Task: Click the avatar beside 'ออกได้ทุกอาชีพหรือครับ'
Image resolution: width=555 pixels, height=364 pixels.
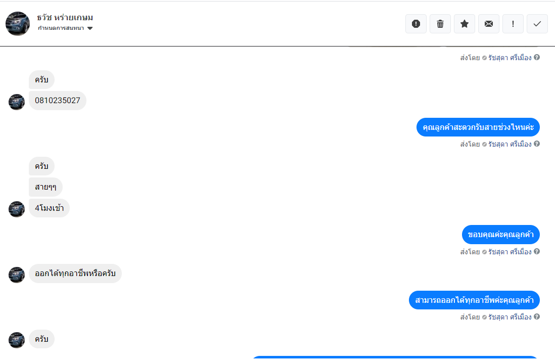Action: [x=17, y=275]
